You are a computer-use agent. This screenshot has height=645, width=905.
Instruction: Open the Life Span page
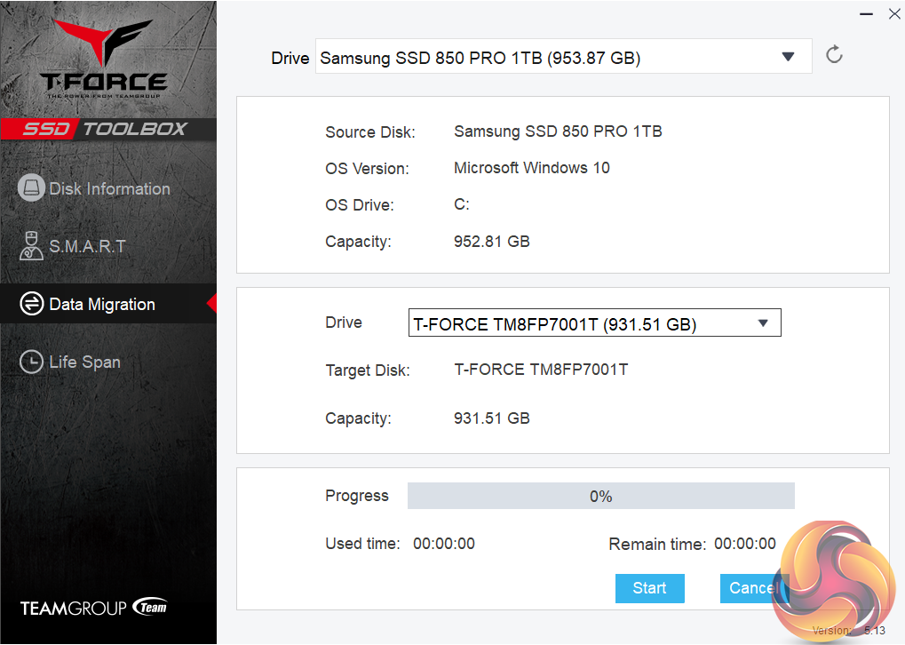(x=108, y=362)
